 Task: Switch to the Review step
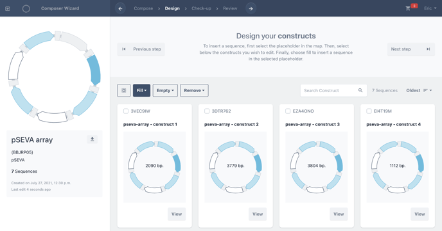230,8
